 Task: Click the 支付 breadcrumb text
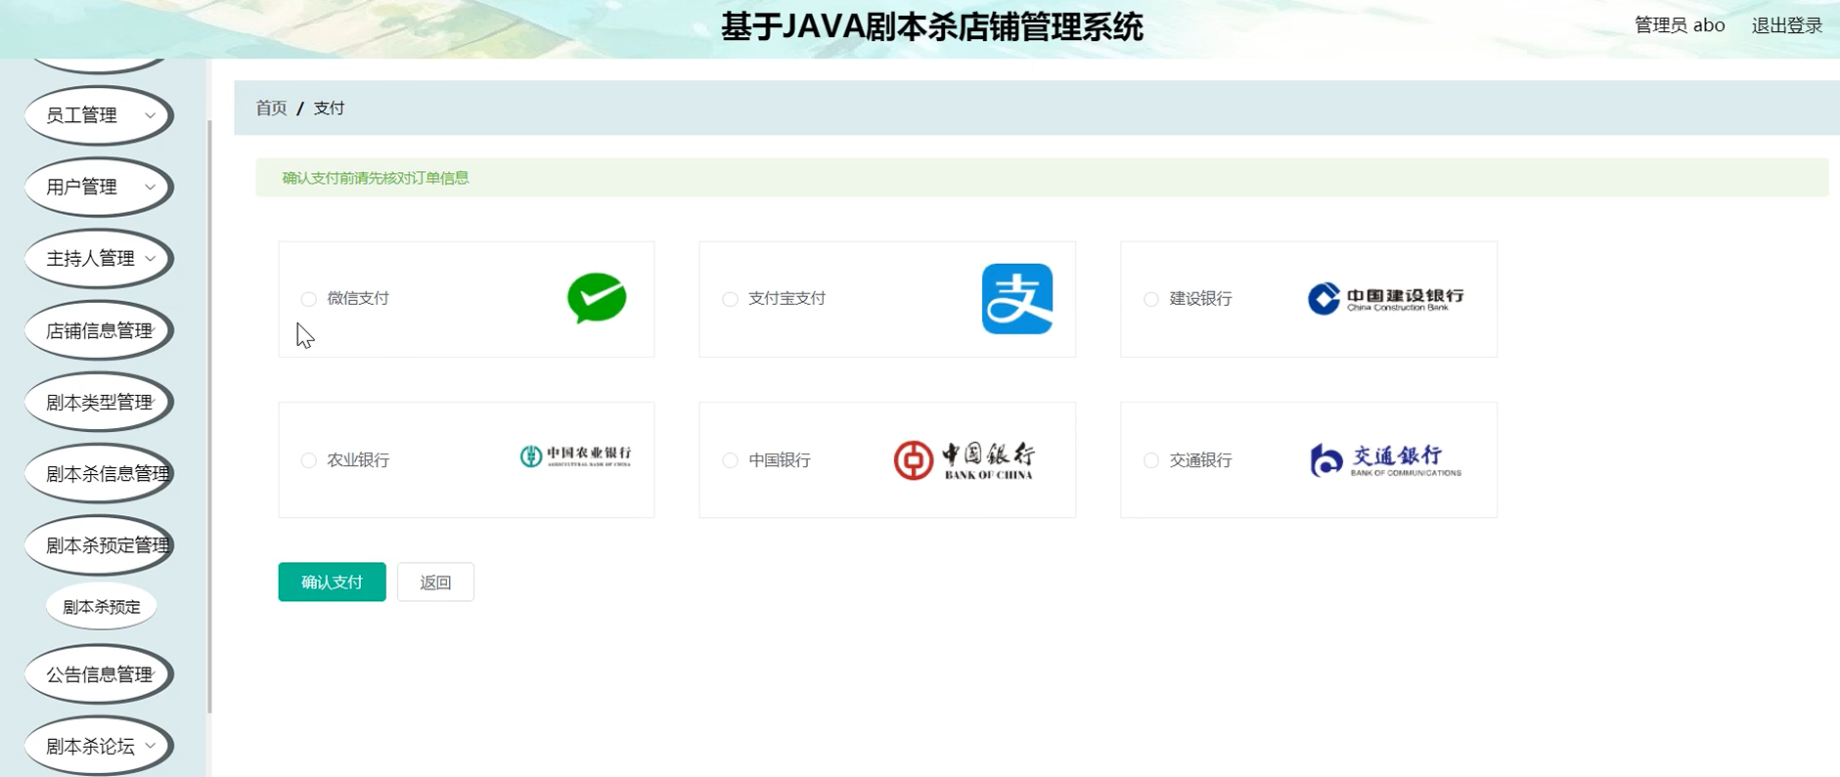point(329,108)
